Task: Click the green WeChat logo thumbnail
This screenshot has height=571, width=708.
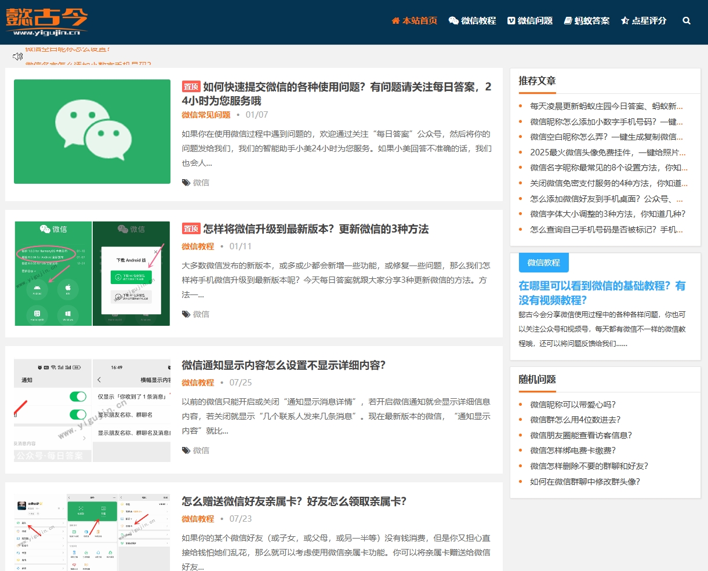Action: tap(92, 132)
